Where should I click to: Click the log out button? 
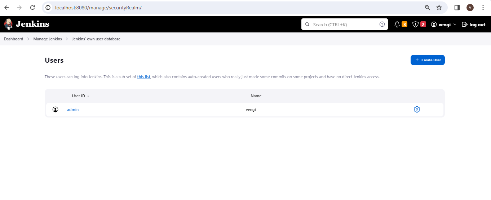[x=474, y=25]
